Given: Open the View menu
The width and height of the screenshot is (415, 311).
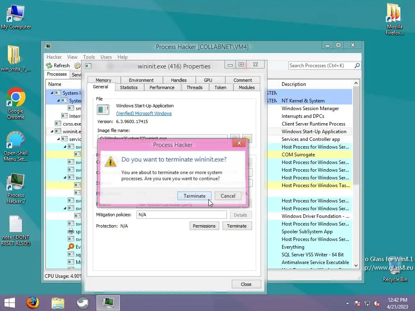Looking at the screenshot, I should [72, 57].
